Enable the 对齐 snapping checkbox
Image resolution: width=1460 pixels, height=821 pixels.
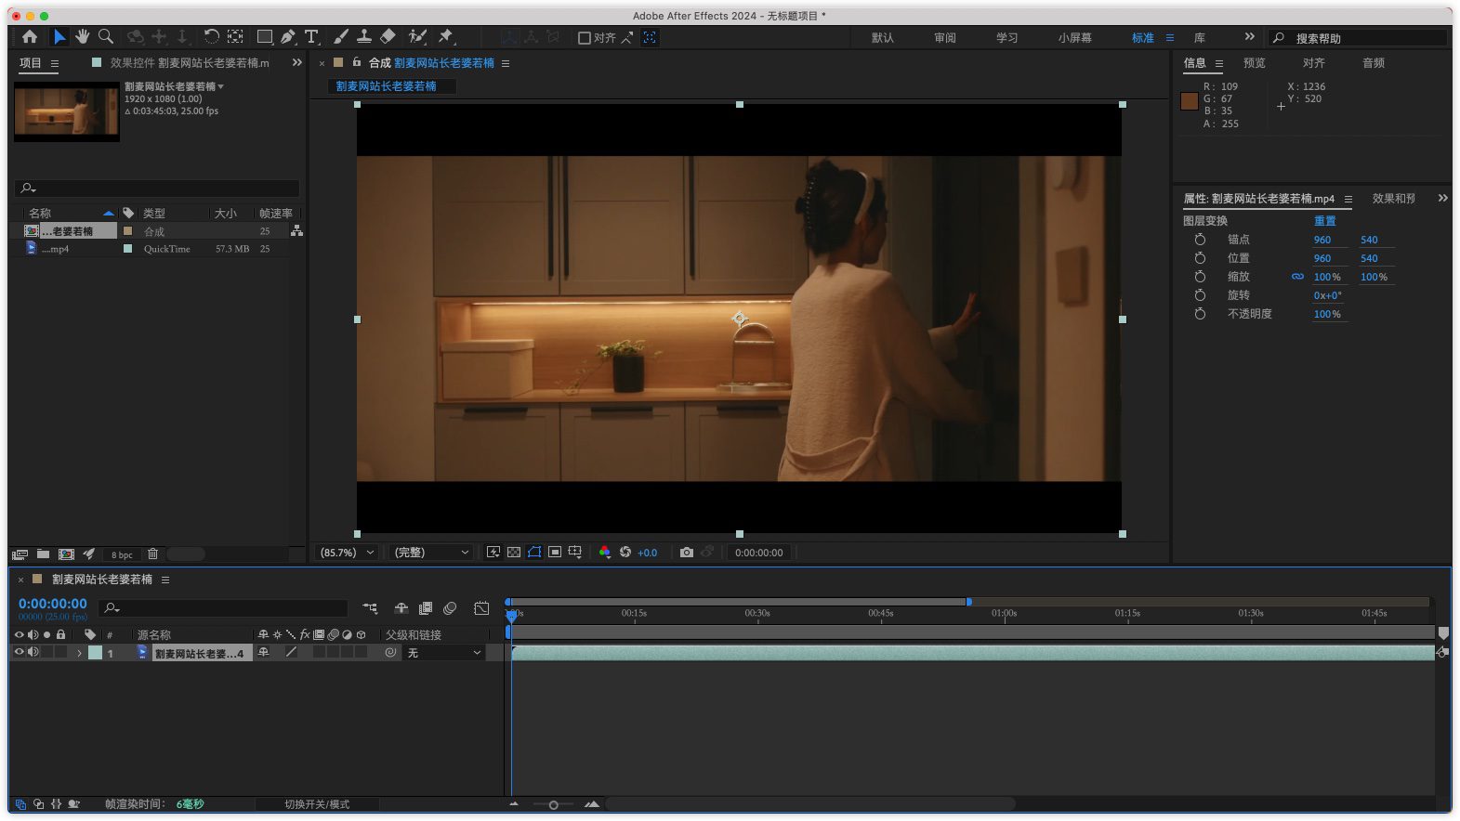pyautogui.click(x=585, y=38)
